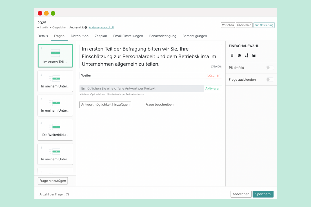Click the Anonymität info icon
The width and height of the screenshot is (311, 207).
pyautogui.click(x=86, y=28)
